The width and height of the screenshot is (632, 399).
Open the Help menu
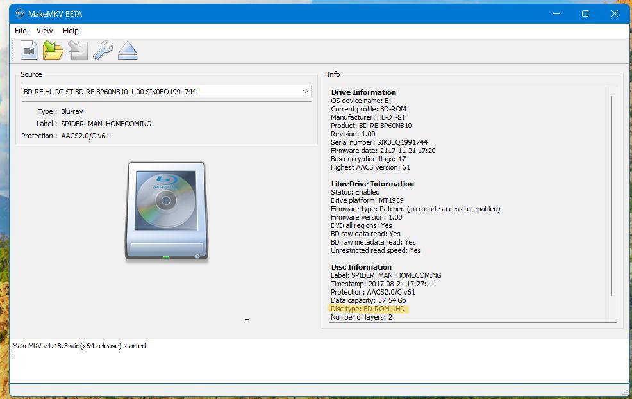click(x=71, y=31)
